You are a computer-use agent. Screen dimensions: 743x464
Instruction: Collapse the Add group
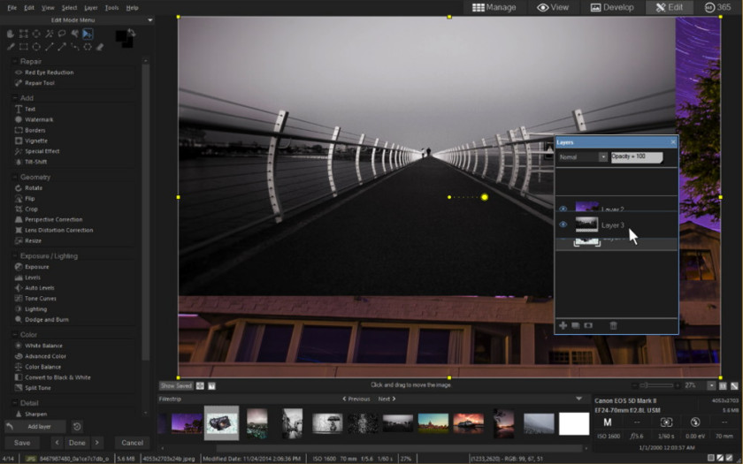click(x=15, y=98)
